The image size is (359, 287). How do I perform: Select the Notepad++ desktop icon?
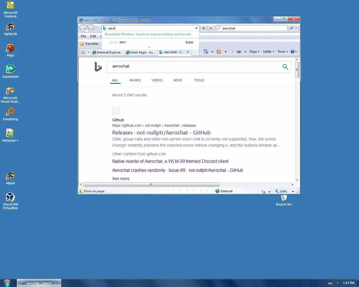point(10,135)
